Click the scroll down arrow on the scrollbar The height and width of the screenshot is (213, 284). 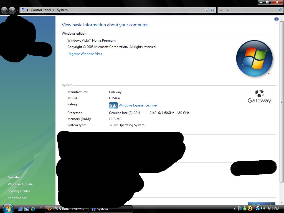(282, 202)
